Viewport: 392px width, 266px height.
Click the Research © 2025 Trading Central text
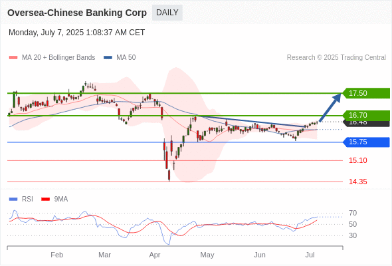tap(336, 58)
